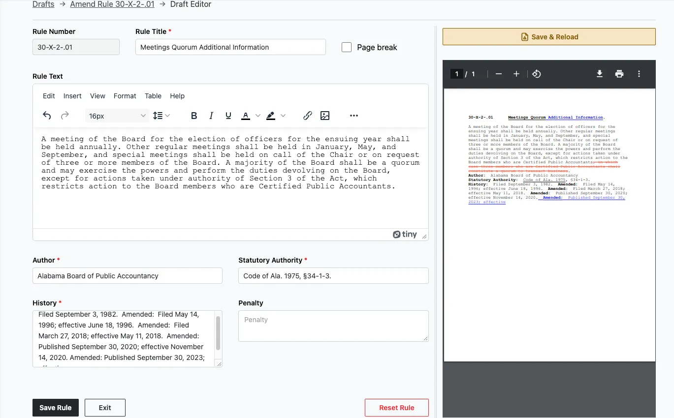
Task: Apply the highlight background color
Action: (271, 116)
